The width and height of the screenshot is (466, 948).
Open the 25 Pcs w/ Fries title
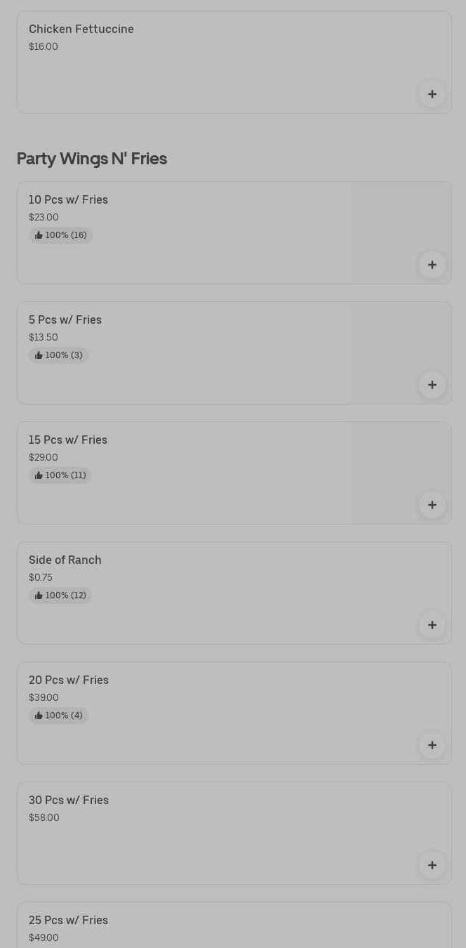68,921
